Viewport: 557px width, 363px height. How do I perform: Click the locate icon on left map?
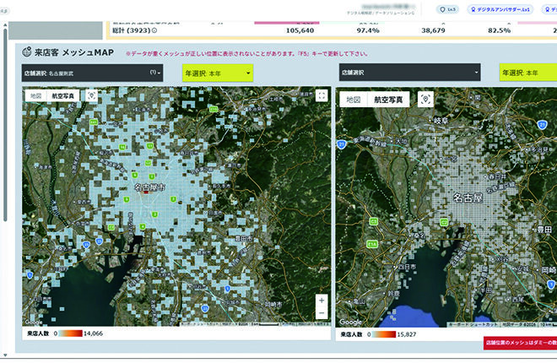tap(90, 95)
